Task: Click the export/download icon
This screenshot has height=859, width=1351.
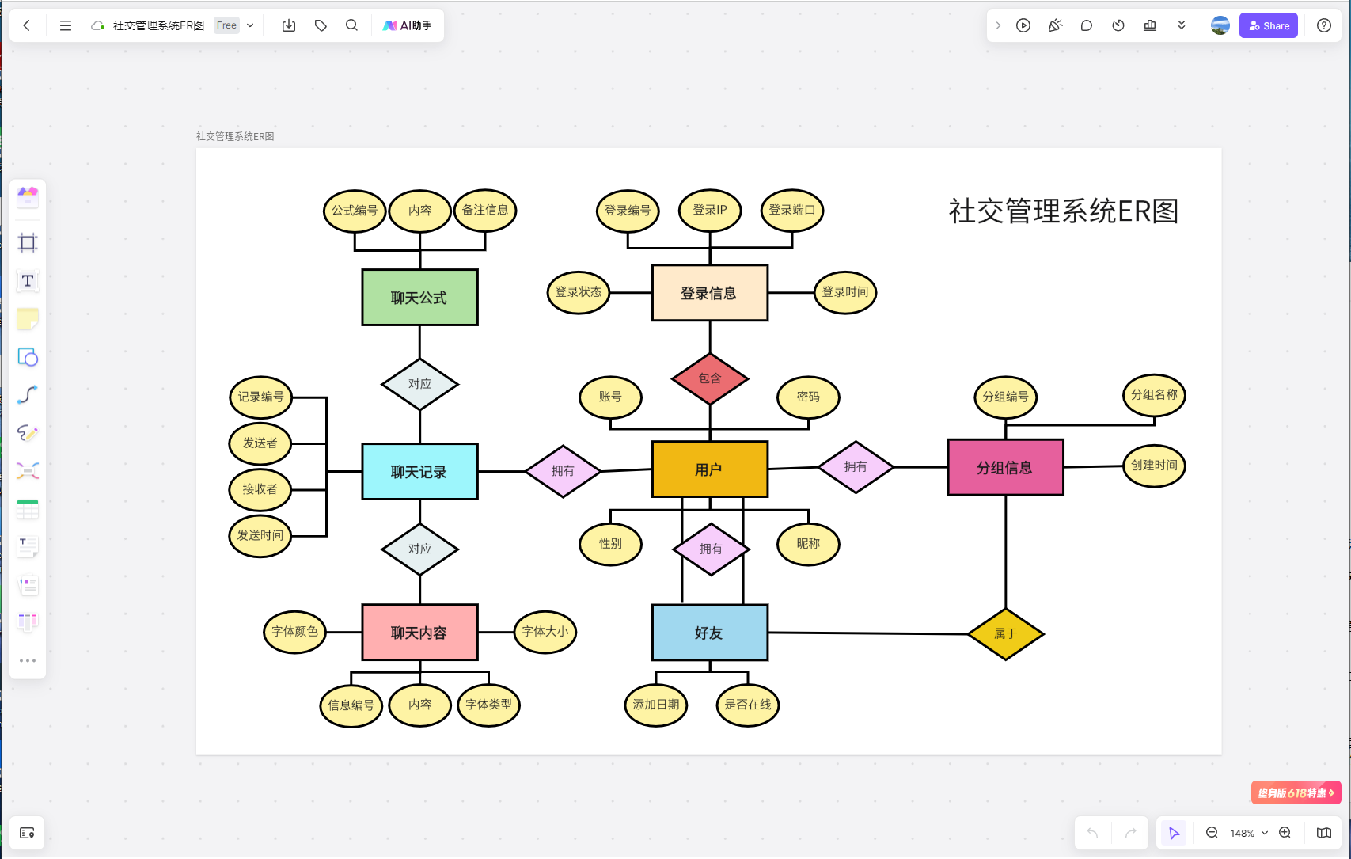Action: coord(289,25)
